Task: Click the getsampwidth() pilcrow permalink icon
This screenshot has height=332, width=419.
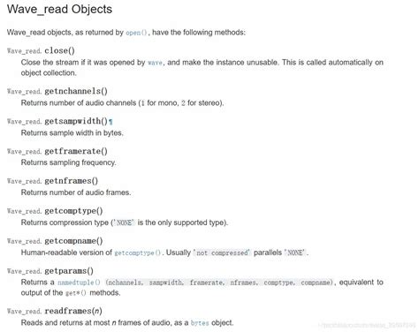Action: [110, 121]
